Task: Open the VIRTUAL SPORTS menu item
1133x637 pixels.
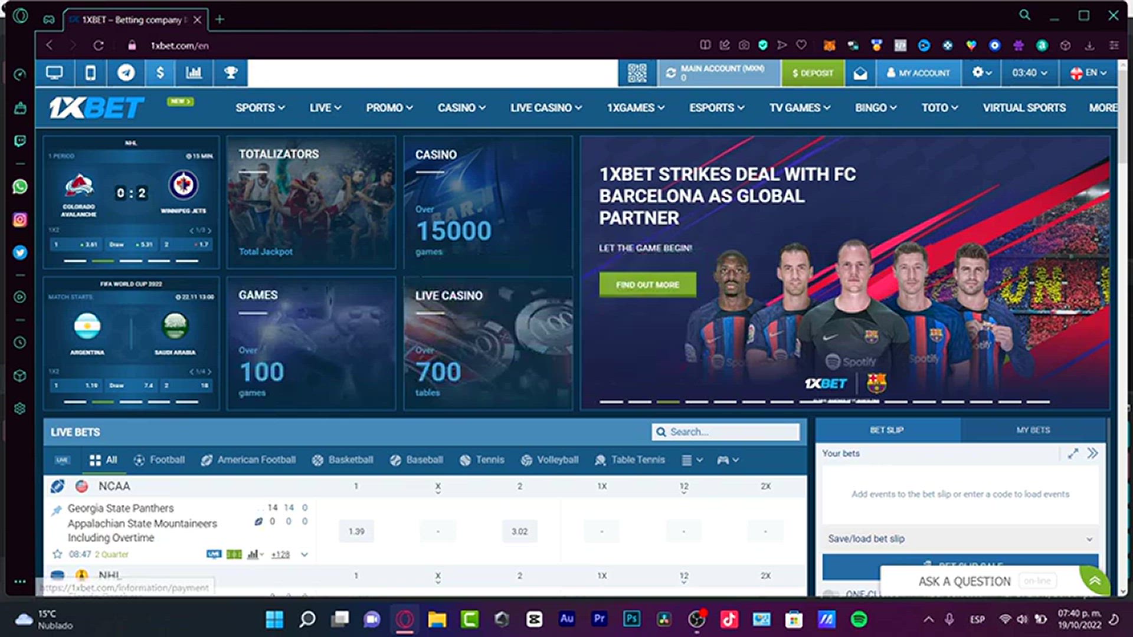Action: pos(1024,108)
